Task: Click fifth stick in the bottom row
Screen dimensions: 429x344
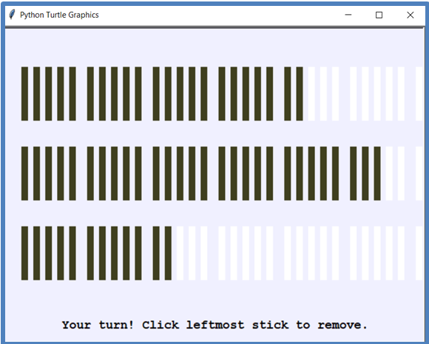Action: pyautogui.click(x=72, y=253)
